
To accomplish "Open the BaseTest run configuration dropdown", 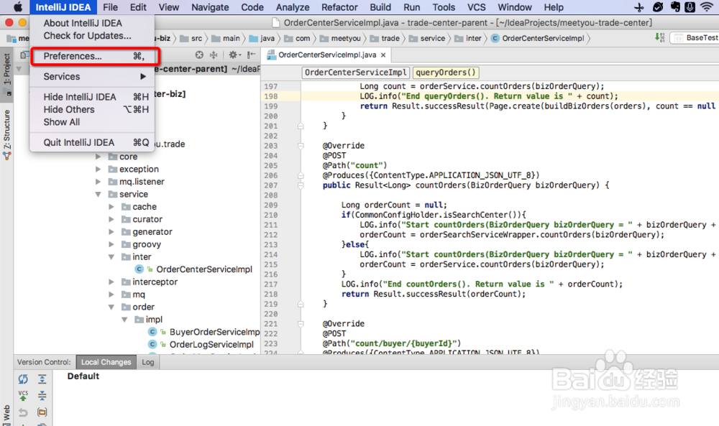I will pyautogui.click(x=696, y=38).
